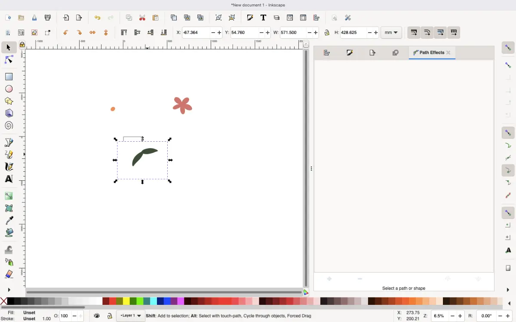Toggle the lock aspect ratio padlock
Image resolution: width=516 pixels, height=322 pixels.
pyautogui.click(x=327, y=32)
